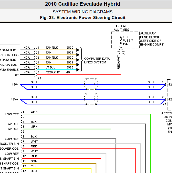Click the arrowhead ending the LT BLU wire
Image resolution: width=172 pixels, height=173 pixels.
[x=78, y=70]
